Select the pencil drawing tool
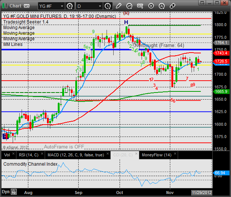231x197 pixels. point(118,6)
